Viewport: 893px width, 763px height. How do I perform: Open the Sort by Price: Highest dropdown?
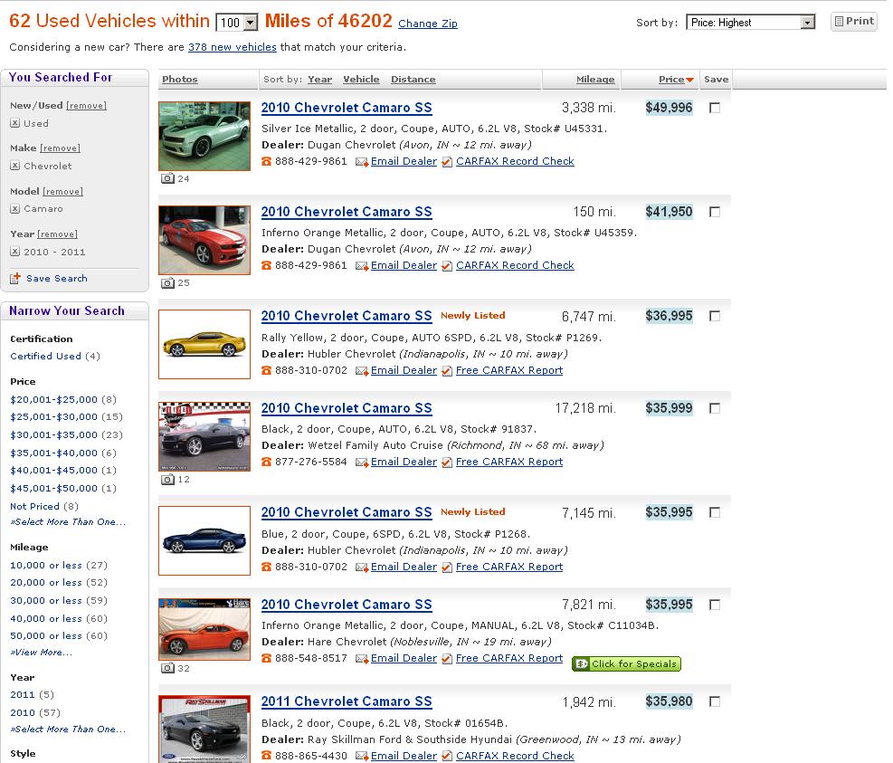[x=750, y=20]
